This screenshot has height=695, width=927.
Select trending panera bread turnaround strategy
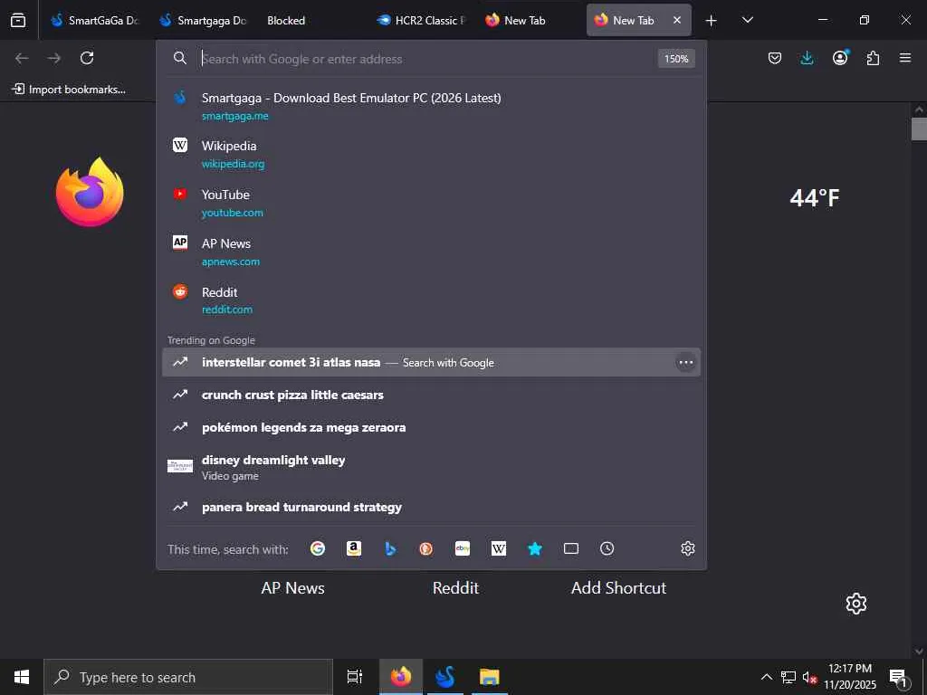[431, 507]
